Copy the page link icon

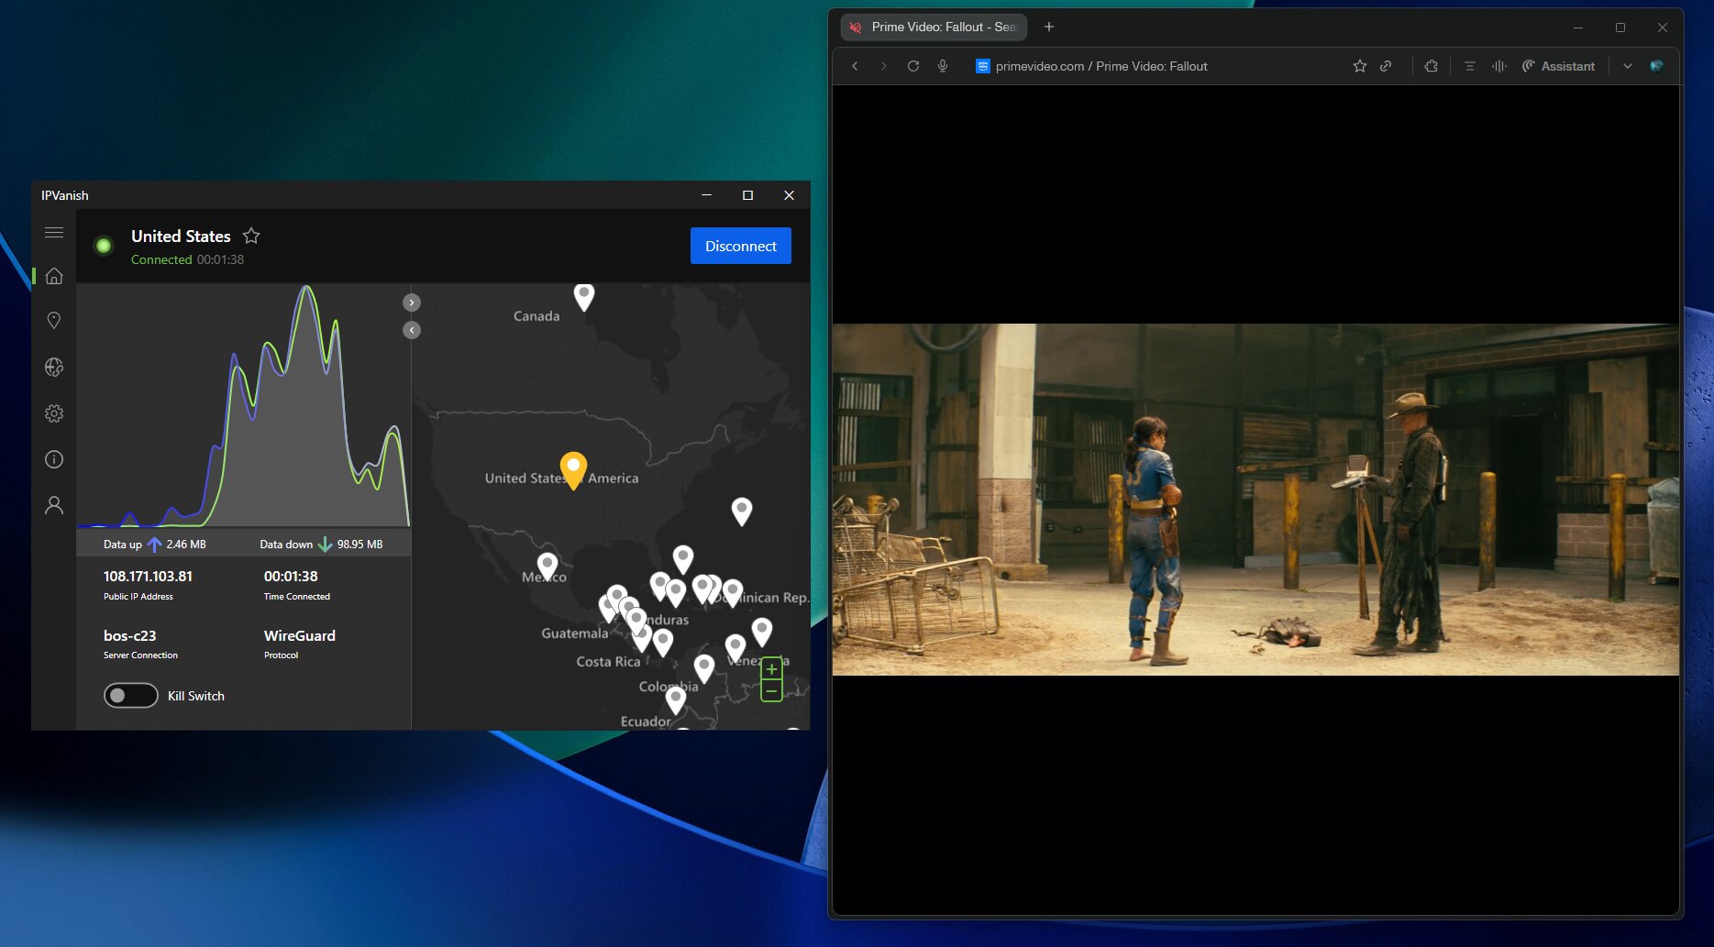(1386, 66)
